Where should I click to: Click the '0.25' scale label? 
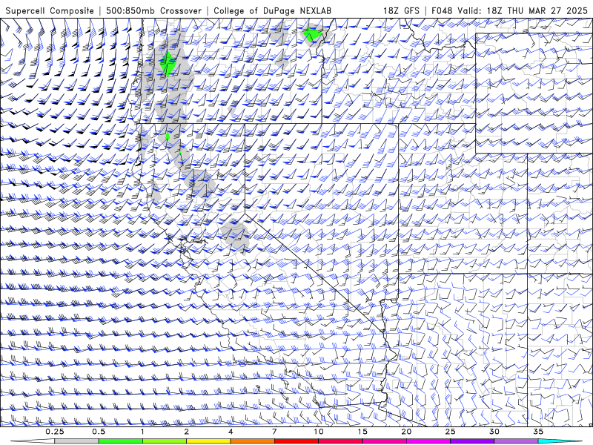(55, 432)
